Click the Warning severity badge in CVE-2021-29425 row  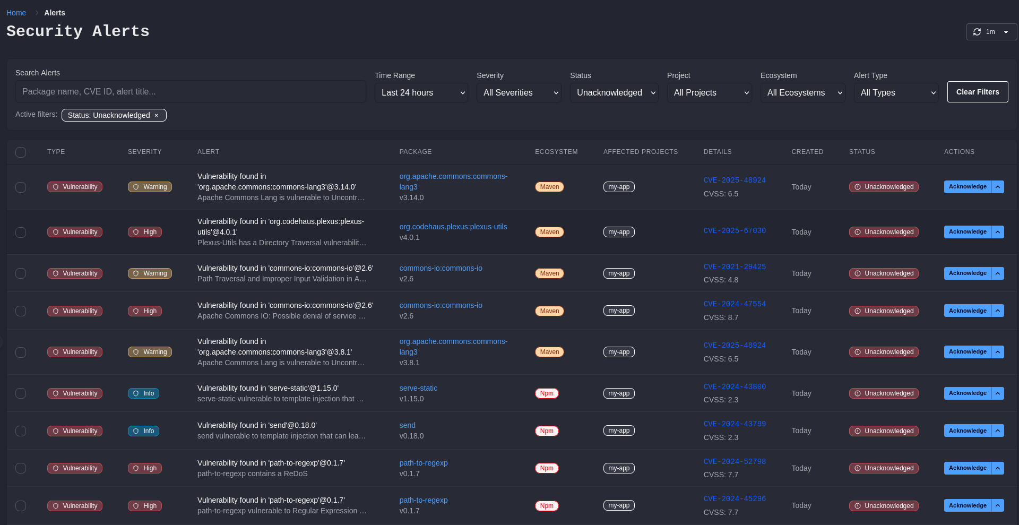(x=150, y=273)
